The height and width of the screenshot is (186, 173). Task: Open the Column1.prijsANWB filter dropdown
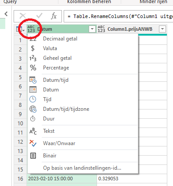162,29
